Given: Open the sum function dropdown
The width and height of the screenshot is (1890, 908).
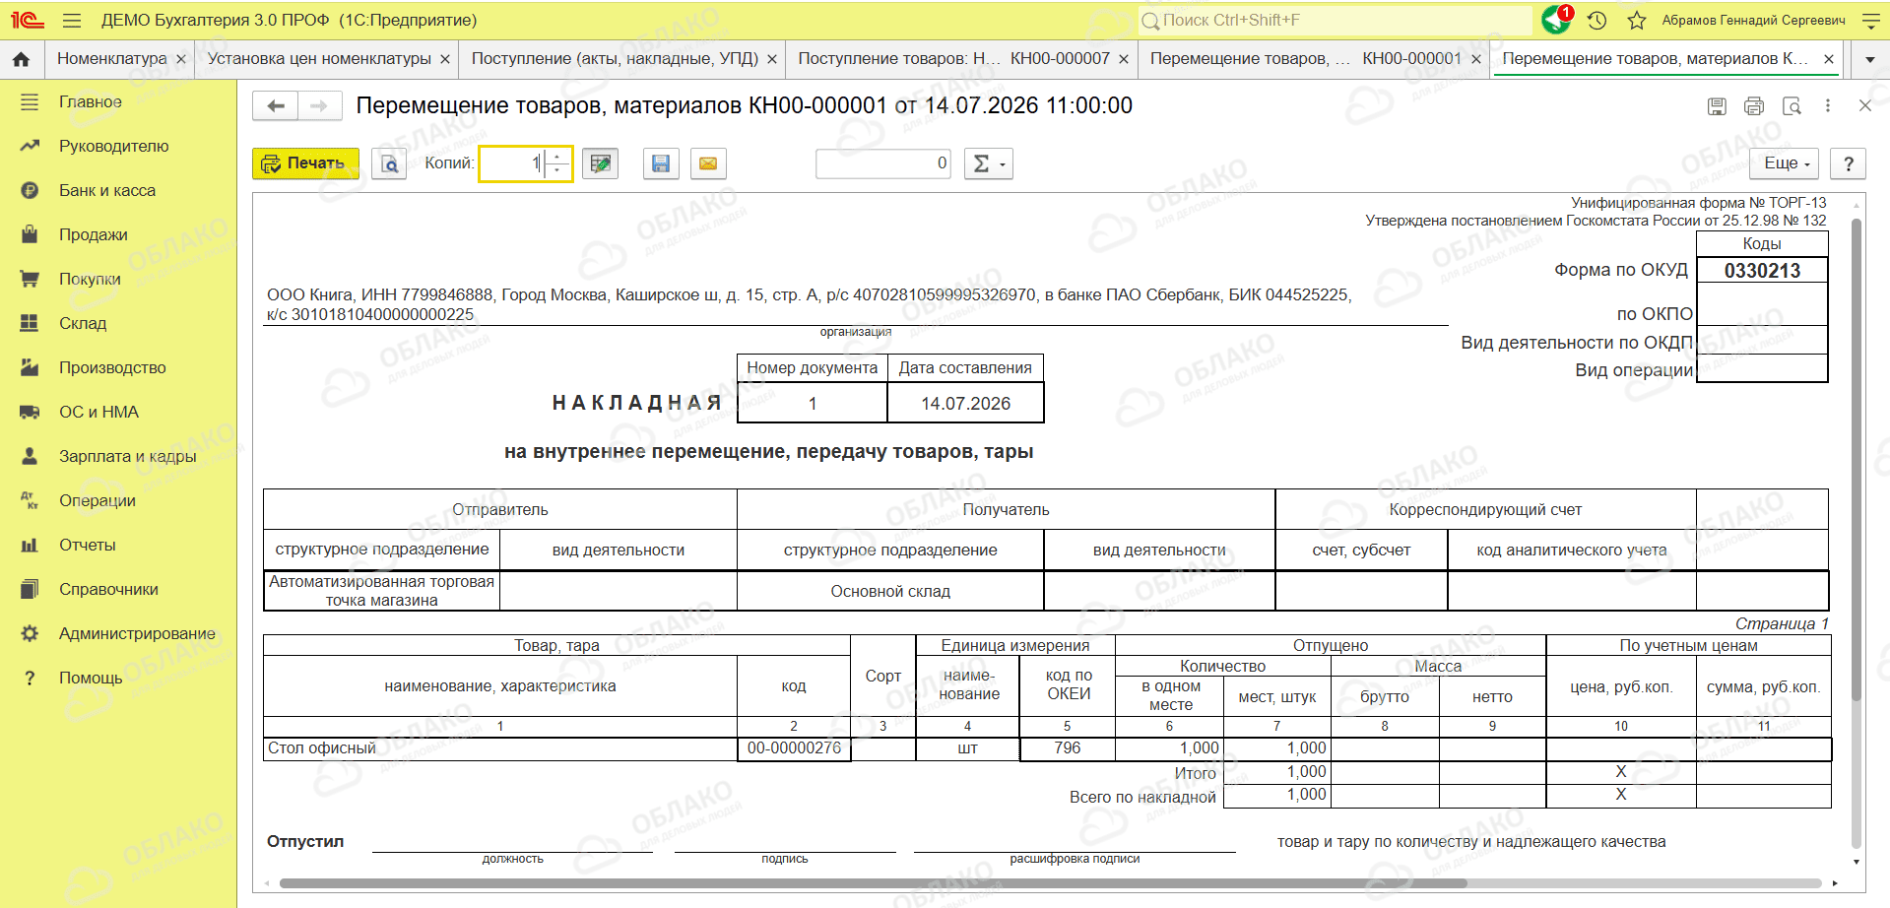Looking at the screenshot, I should 988,163.
